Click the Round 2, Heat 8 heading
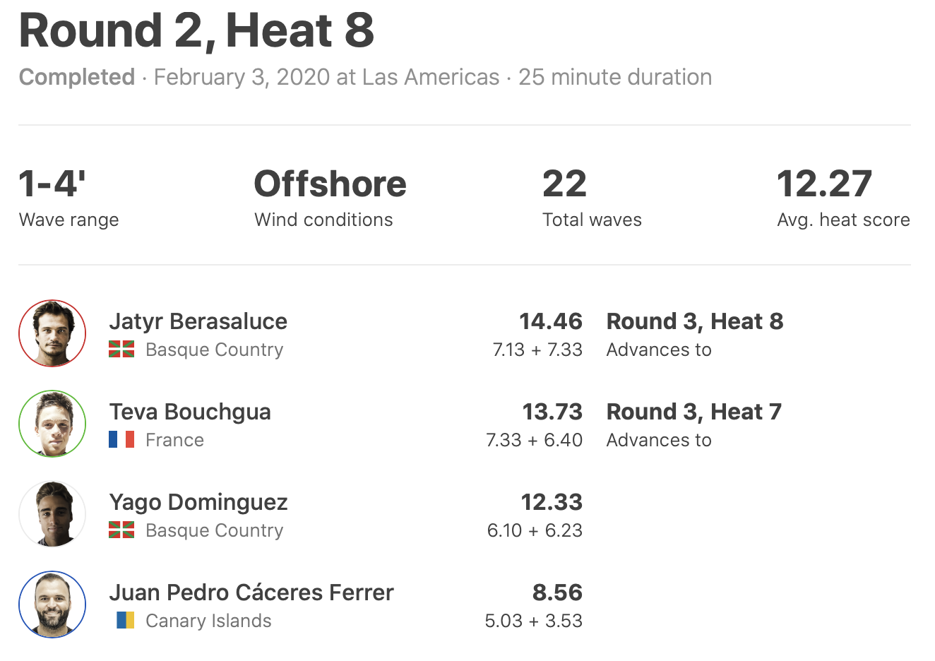This screenshot has width=935, height=661. (197, 31)
